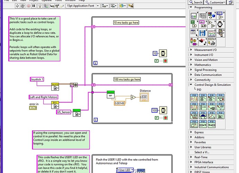This screenshot has height=173, width=239.
Task: Open the Numeric subpalette
Action: pos(220,15)
